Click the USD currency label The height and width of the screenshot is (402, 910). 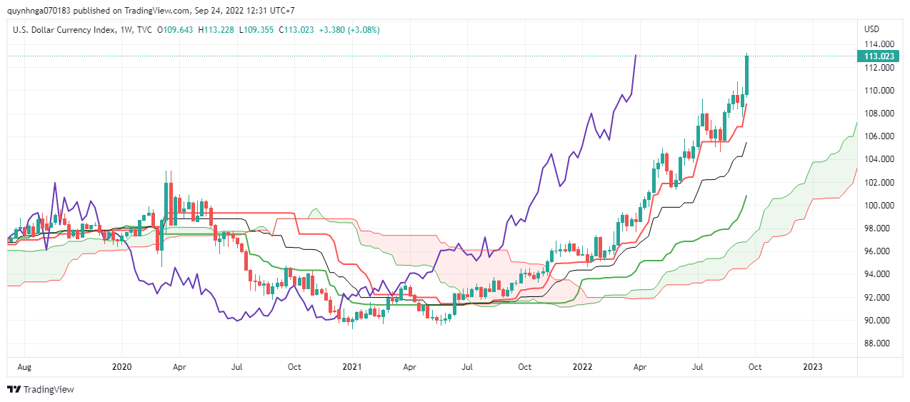point(871,29)
